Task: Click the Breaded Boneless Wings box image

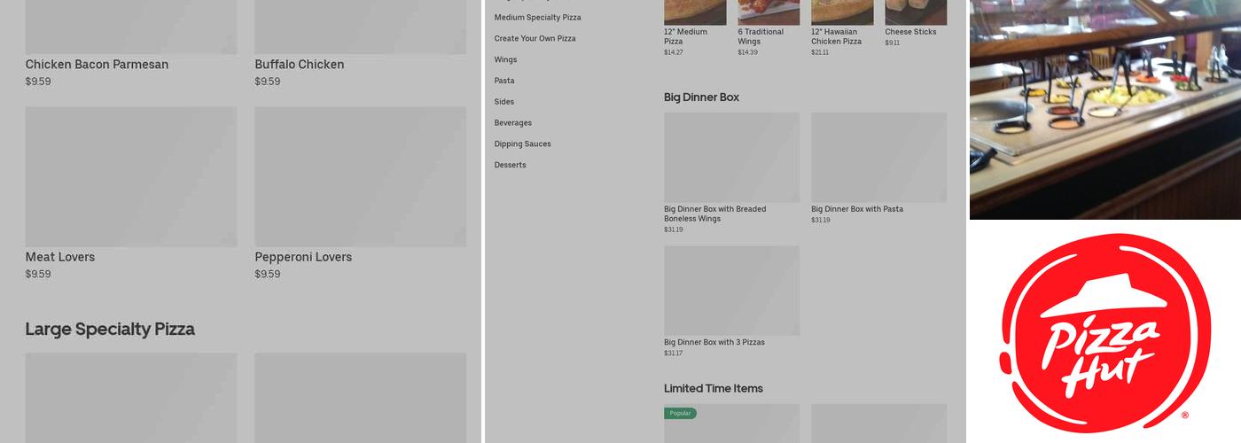Action: click(x=731, y=158)
